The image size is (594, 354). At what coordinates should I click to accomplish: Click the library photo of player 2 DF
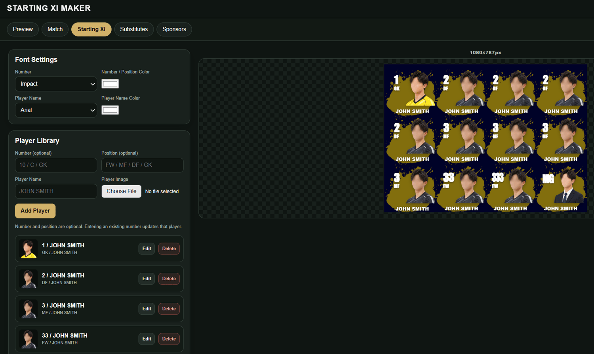point(28,279)
